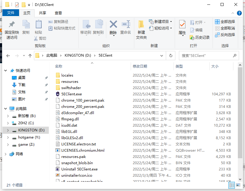The height and width of the screenshot is (191, 245).
Task: Click the Help question mark icon
Action: tap(239, 13)
